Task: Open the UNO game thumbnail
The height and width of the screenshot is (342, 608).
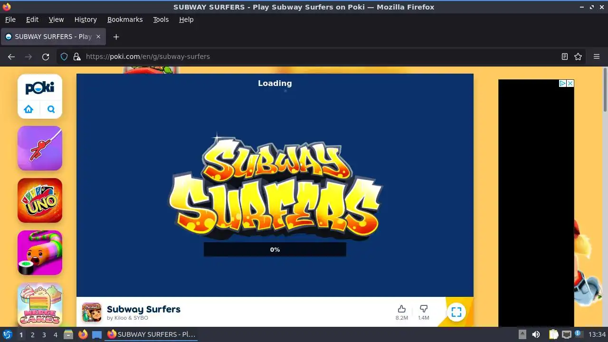Action: pyautogui.click(x=40, y=200)
